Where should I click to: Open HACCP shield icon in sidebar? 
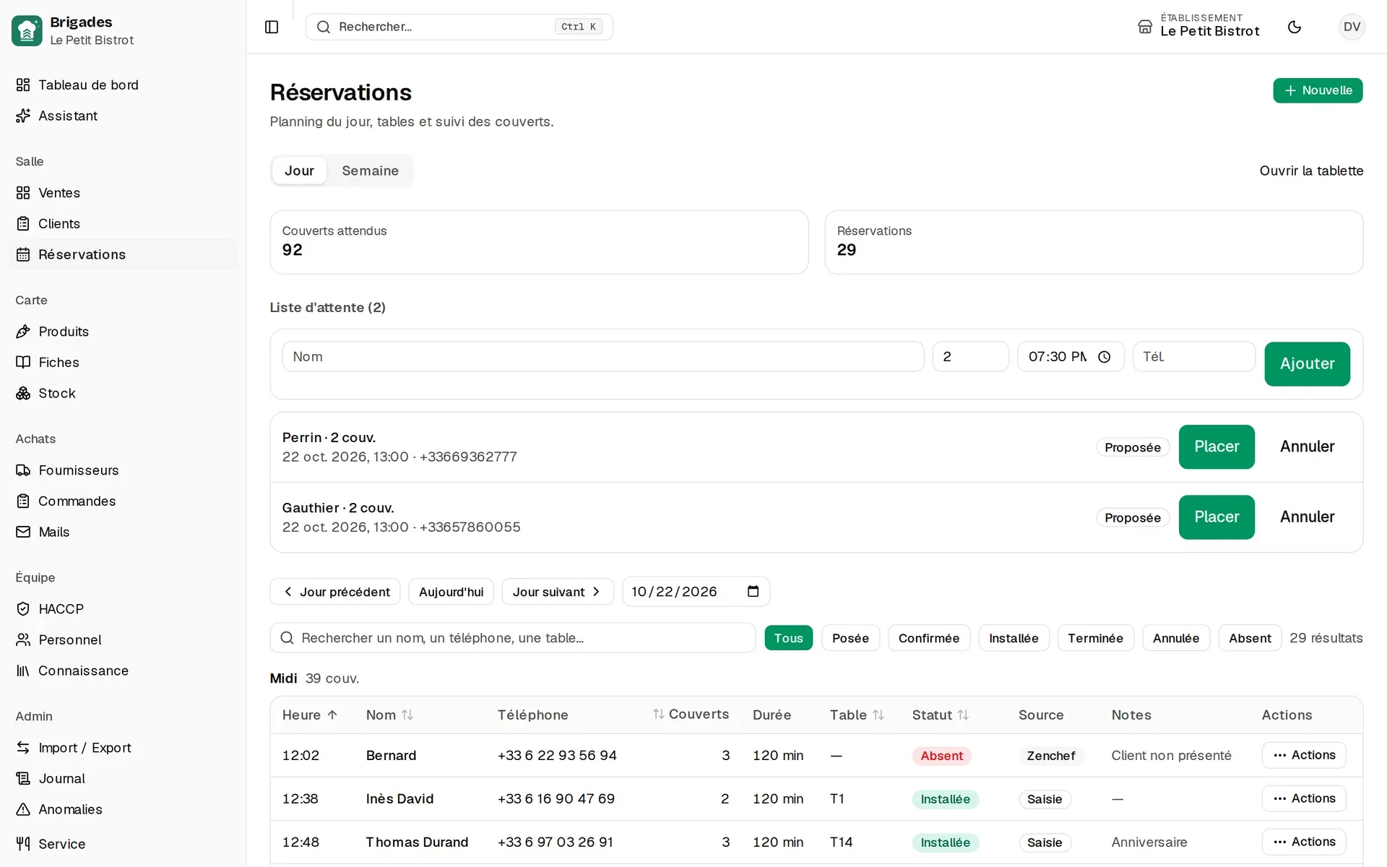(23, 609)
